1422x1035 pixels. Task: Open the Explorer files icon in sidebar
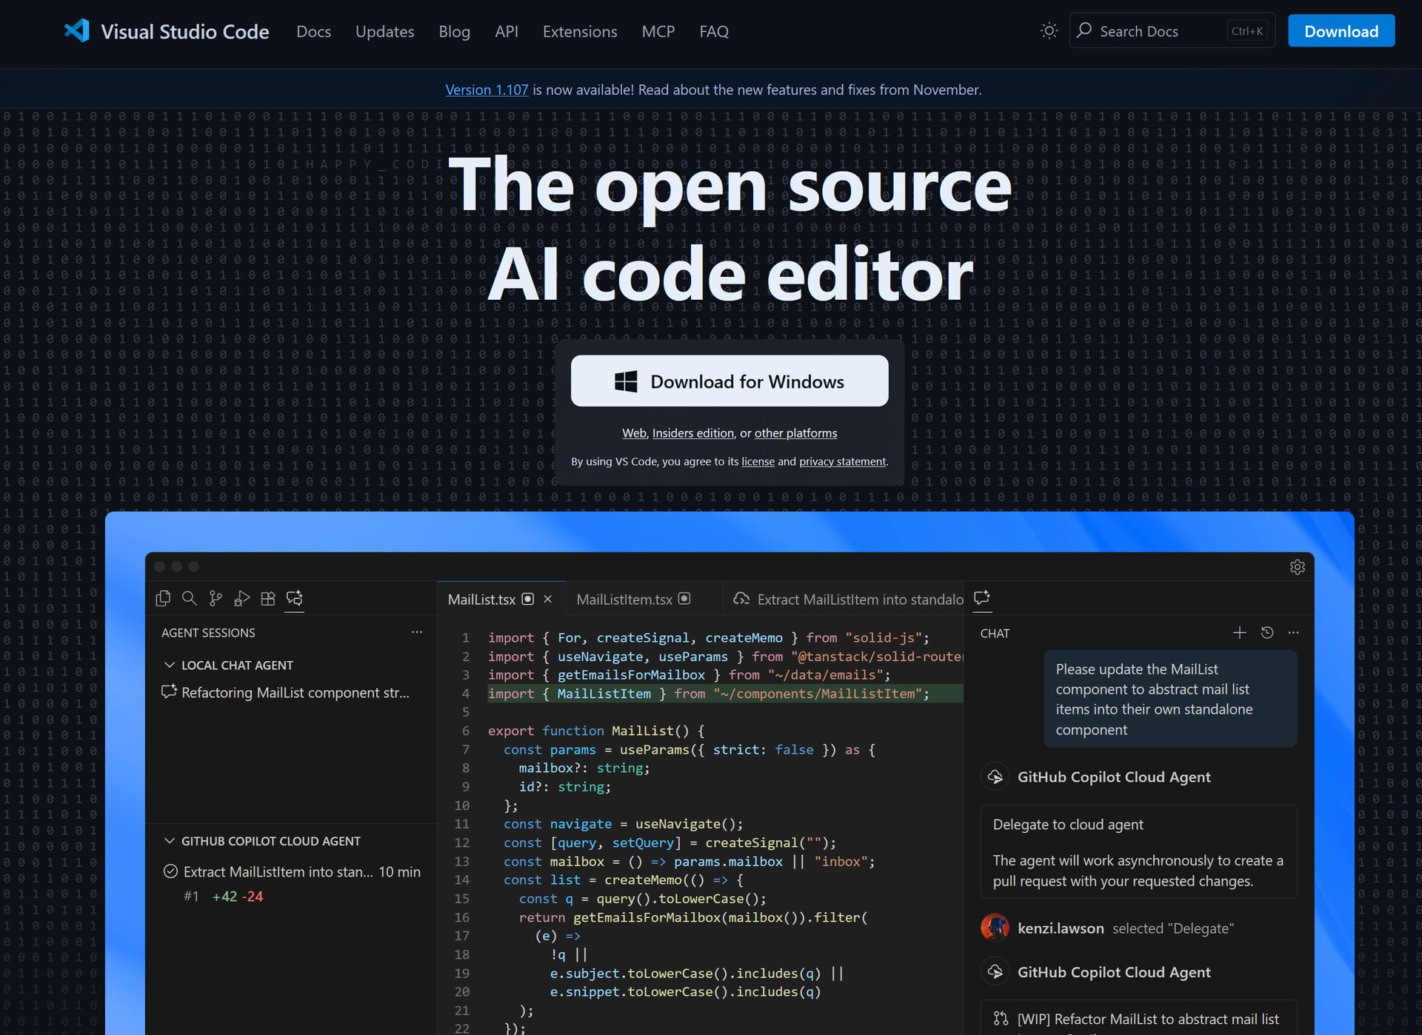click(163, 598)
